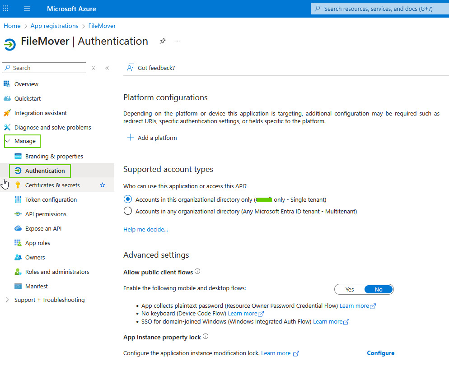
Task: Open the Azure app launcher grid
Action: pos(5,9)
